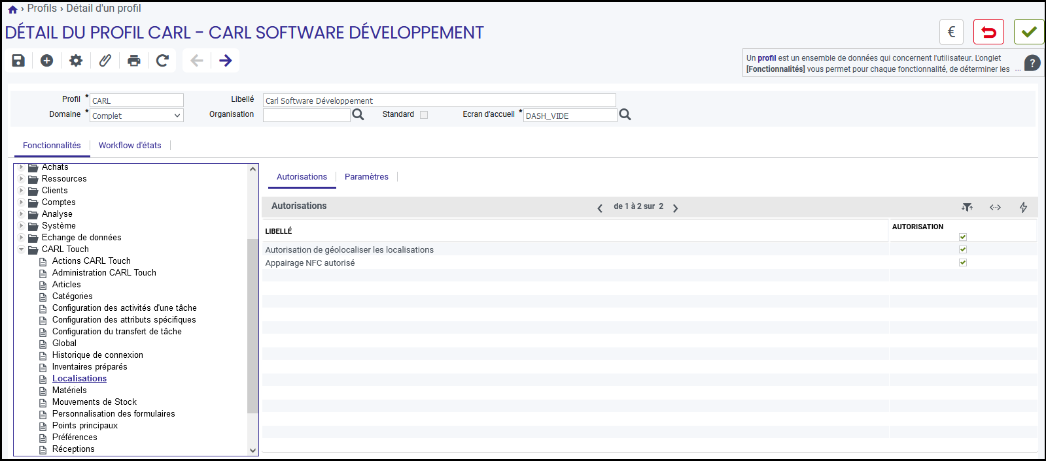Click the document icon beside Global
The height and width of the screenshot is (461, 1046).
click(x=43, y=343)
